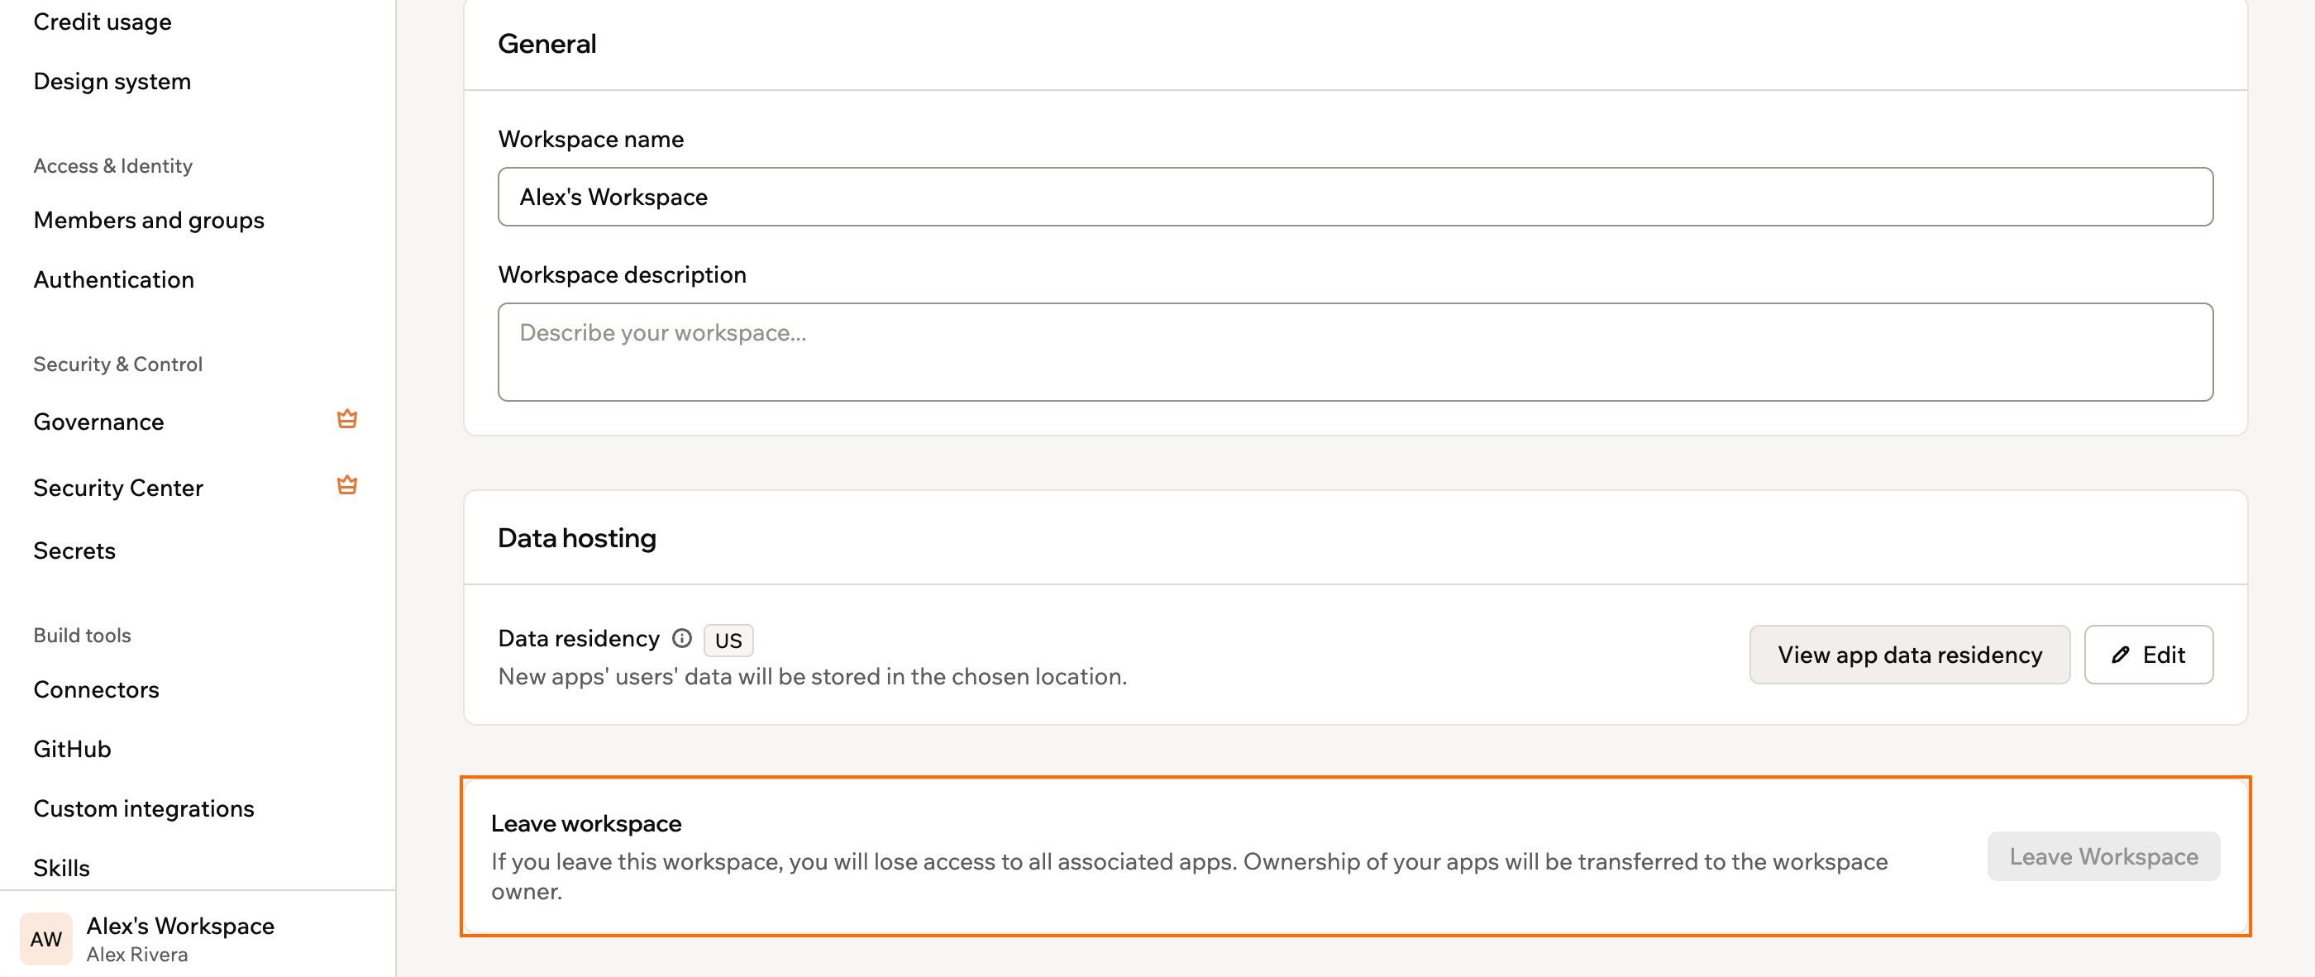Click the Leave Workspace button
The width and height of the screenshot is (2315, 977).
[x=2104, y=856]
